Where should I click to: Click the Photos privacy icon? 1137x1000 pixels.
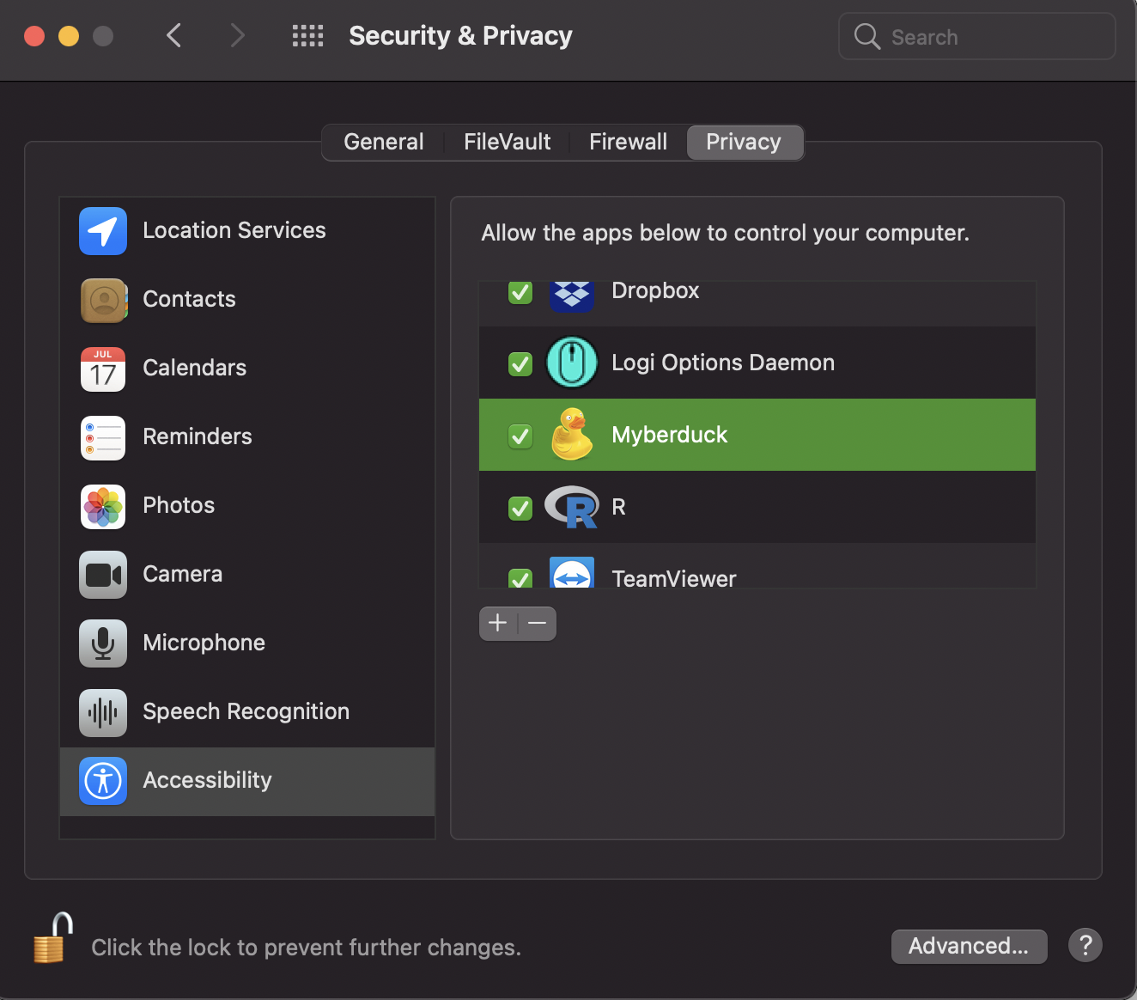102,506
